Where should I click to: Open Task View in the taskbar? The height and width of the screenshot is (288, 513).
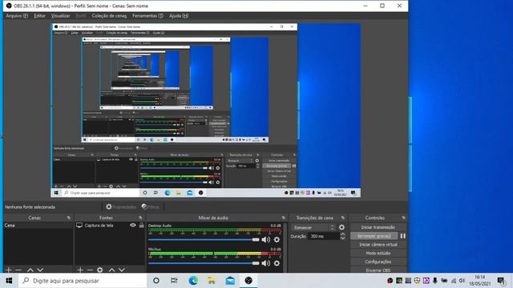click(174, 281)
